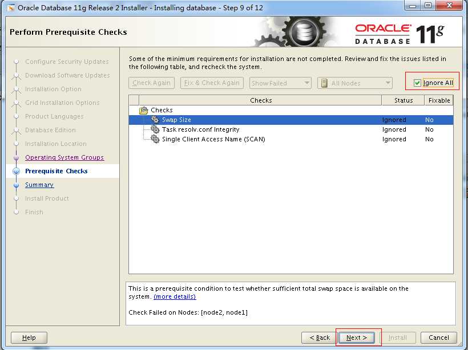The image size is (468, 350).
Task: Click the SCAN check gear icon
Action: pos(155,139)
